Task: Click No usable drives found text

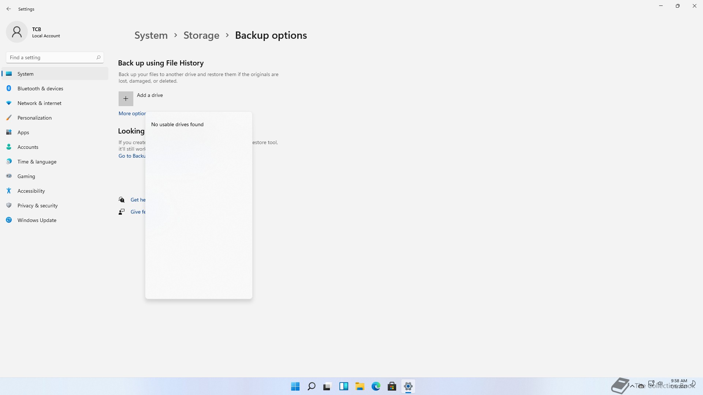Action: [177, 124]
